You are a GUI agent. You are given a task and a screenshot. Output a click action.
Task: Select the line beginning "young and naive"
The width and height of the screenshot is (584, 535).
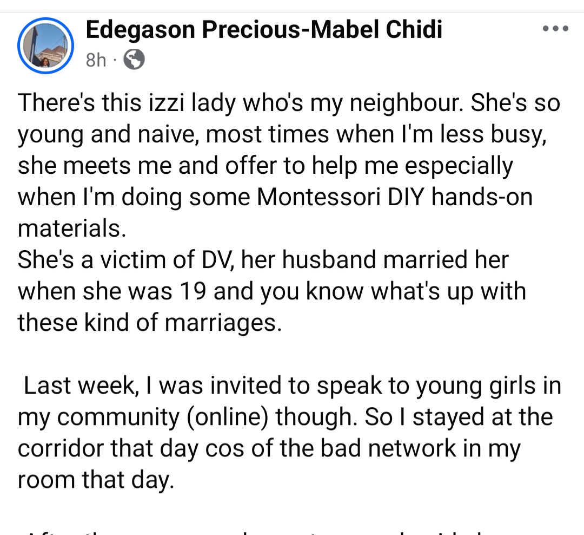[282, 134]
